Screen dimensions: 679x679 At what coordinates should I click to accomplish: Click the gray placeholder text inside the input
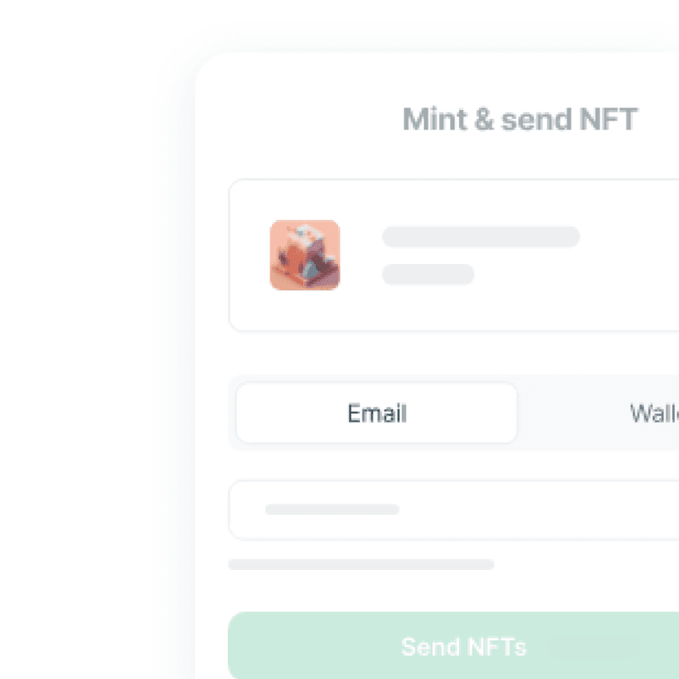(x=331, y=510)
